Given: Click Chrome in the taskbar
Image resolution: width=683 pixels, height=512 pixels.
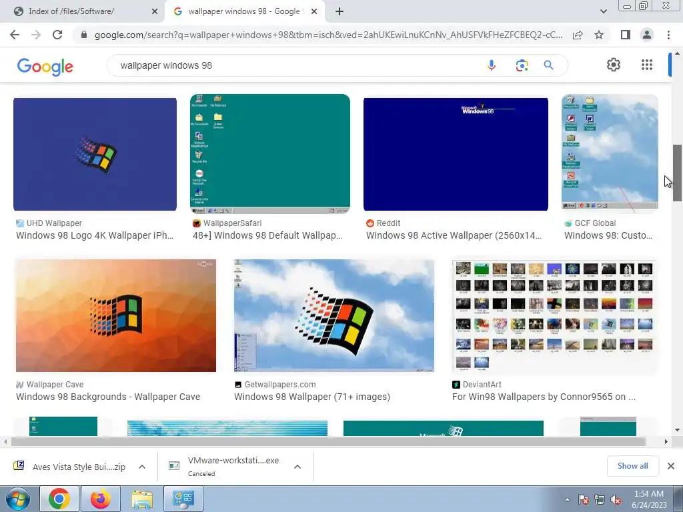Looking at the screenshot, I should 59,499.
